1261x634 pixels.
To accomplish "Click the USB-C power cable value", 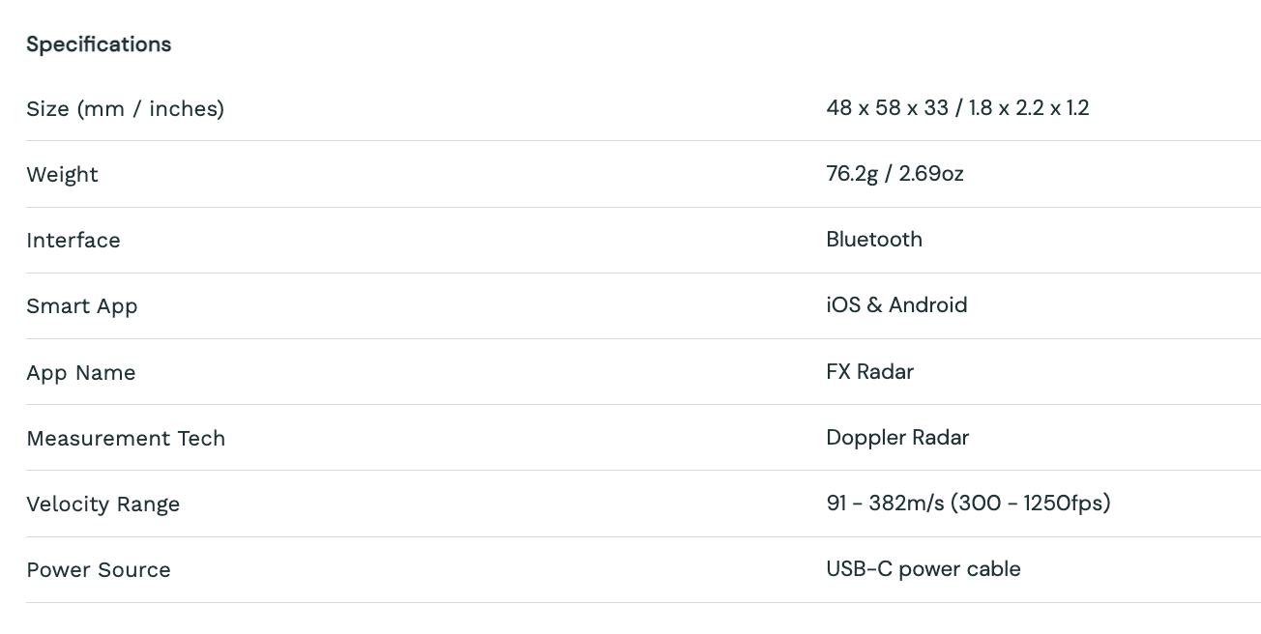I will 924,569.
